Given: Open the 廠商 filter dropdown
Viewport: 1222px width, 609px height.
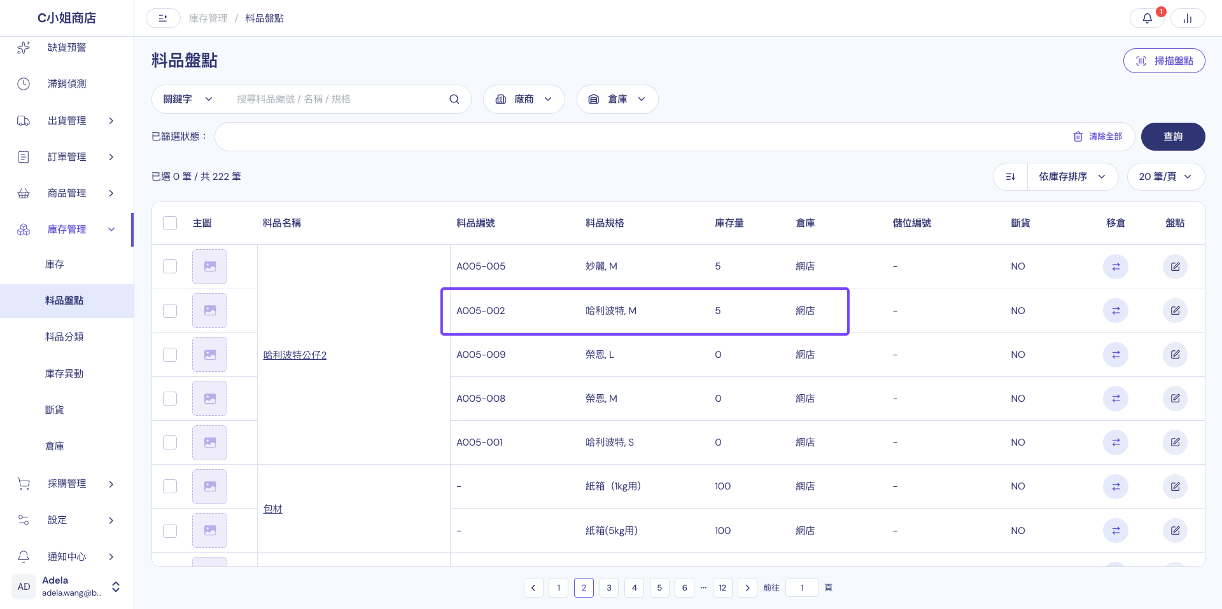Looking at the screenshot, I should coord(524,99).
